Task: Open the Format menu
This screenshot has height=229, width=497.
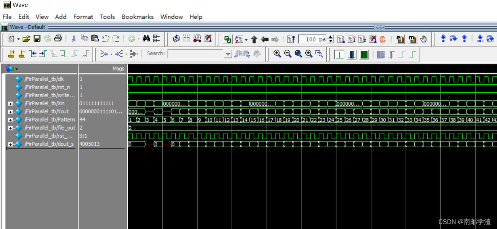Action: click(x=83, y=17)
